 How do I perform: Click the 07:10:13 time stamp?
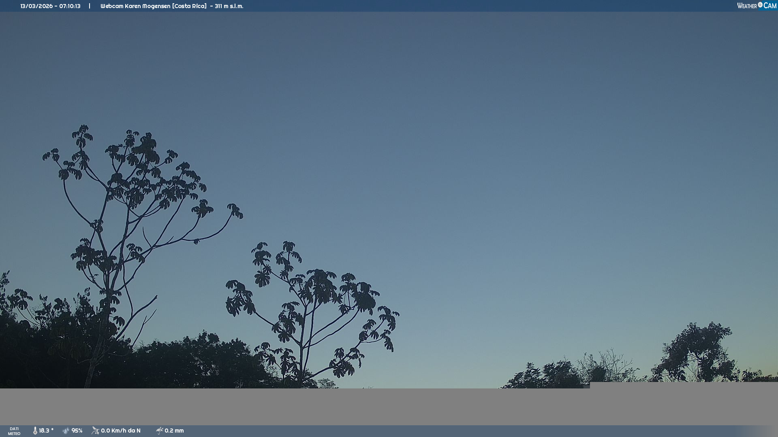pyautogui.click(x=70, y=6)
